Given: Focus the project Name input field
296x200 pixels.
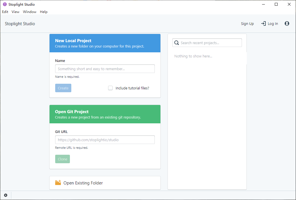Looking at the screenshot, I should pos(105,69).
